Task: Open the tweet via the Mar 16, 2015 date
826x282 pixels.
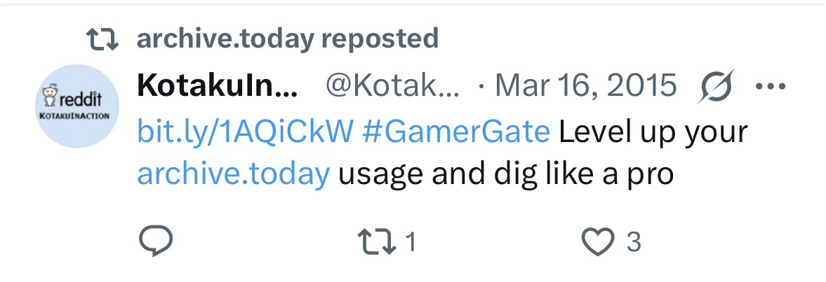Action: pos(585,86)
